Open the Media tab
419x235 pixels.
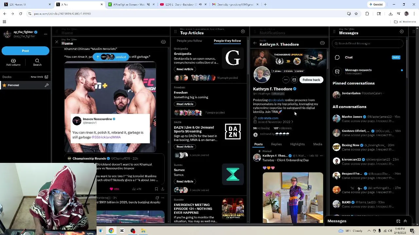318,144
